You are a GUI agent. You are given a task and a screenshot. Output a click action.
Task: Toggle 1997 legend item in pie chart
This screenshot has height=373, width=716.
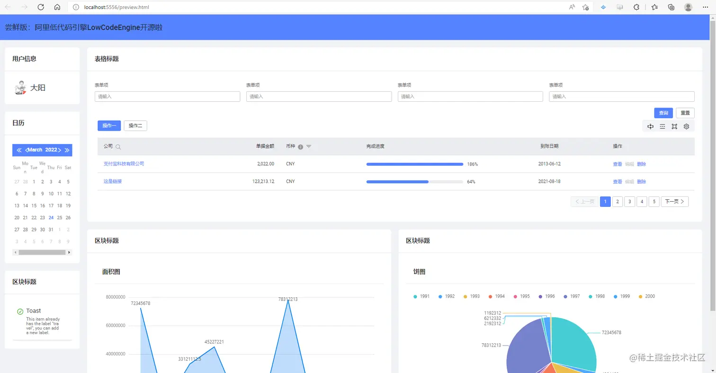[x=572, y=296]
